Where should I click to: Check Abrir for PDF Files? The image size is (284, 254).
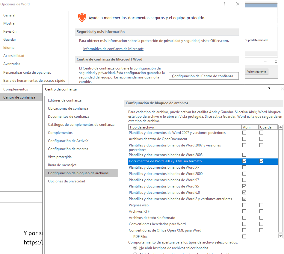pyautogui.click(x=244, y=236)
